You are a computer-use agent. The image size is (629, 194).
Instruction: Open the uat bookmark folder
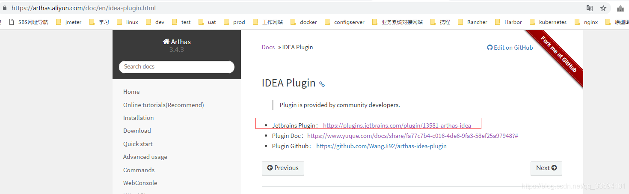pyautogui.click(x=208, y=22)
